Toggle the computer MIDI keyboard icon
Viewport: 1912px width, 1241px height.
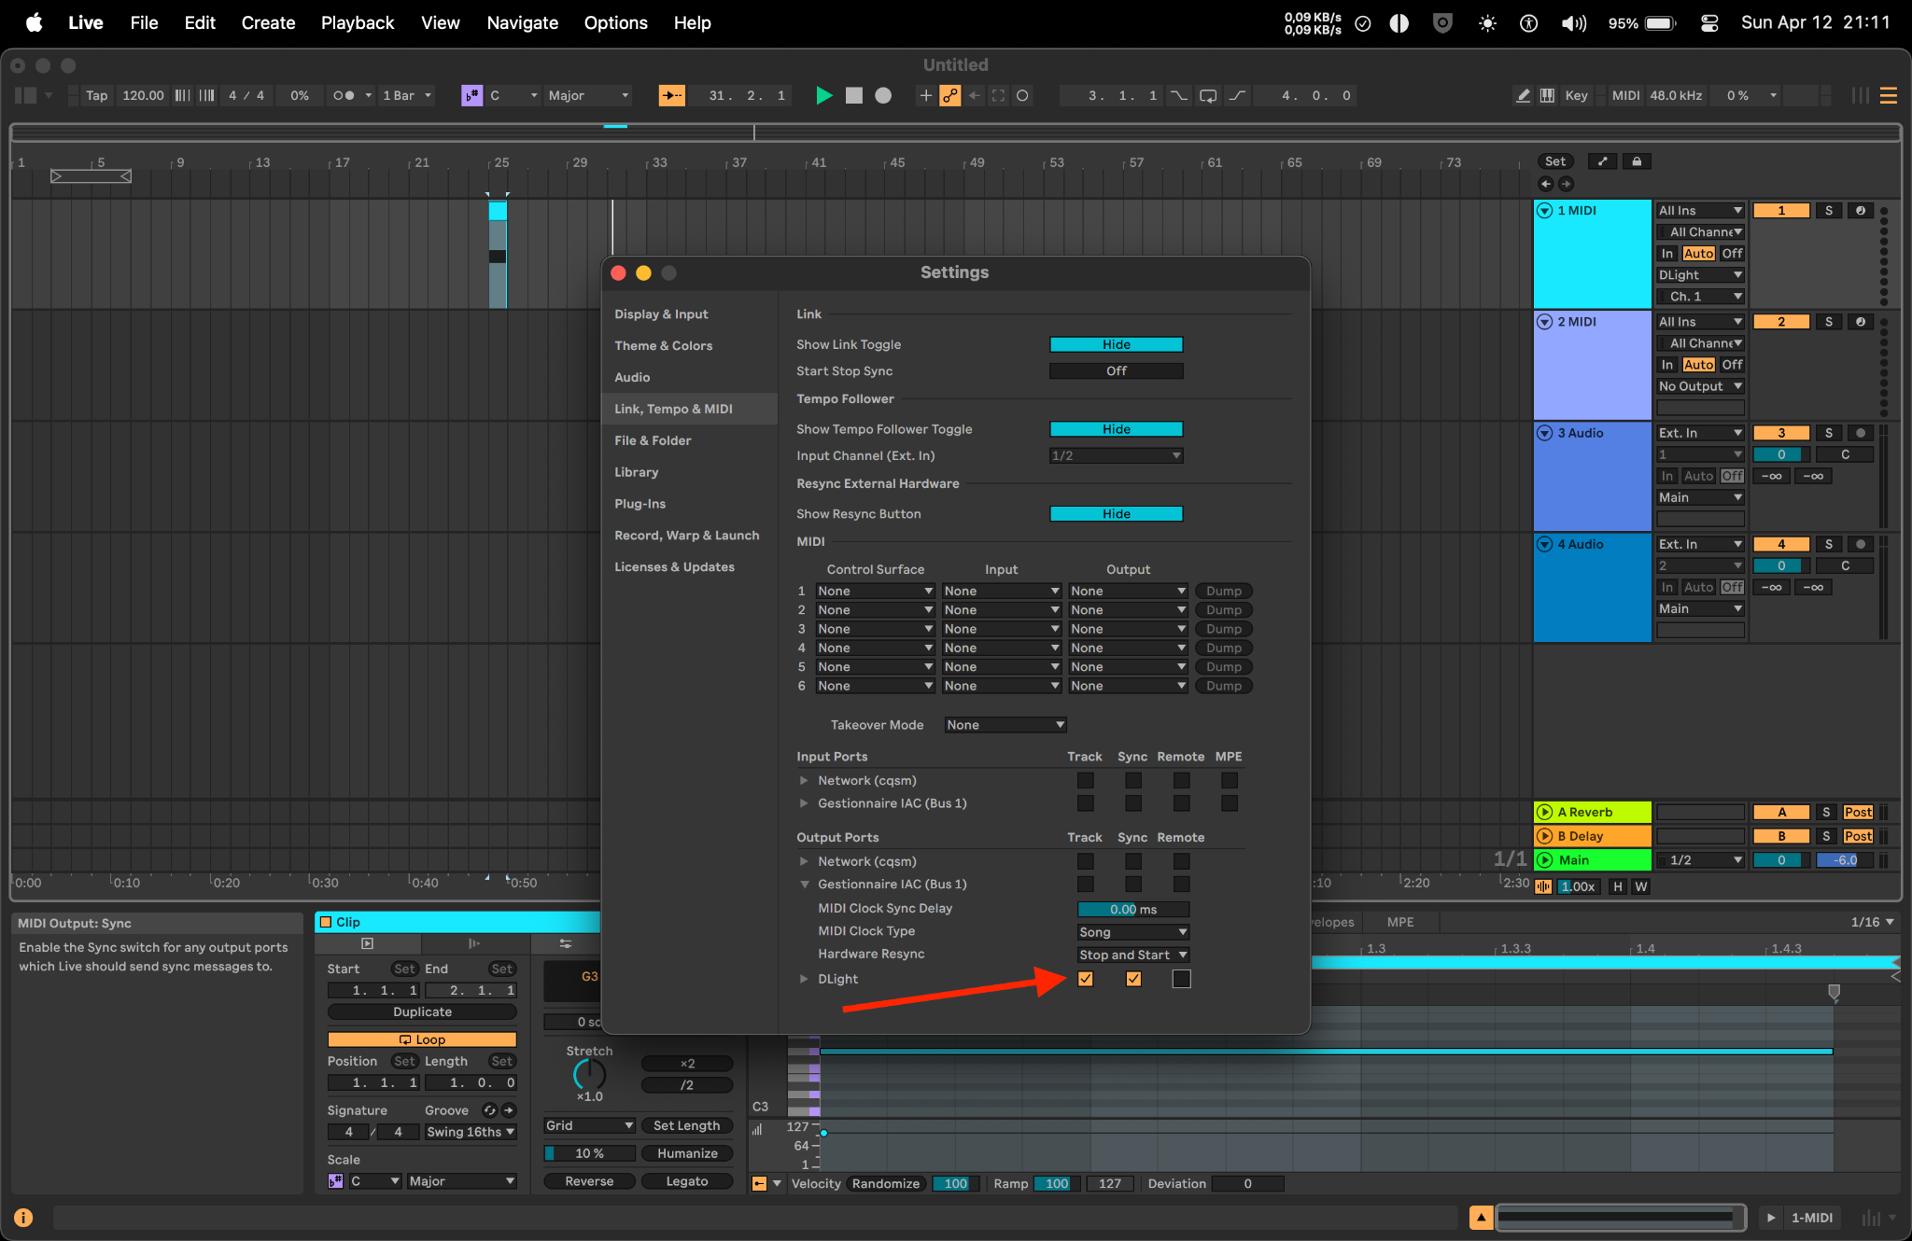coord(1547,96)
